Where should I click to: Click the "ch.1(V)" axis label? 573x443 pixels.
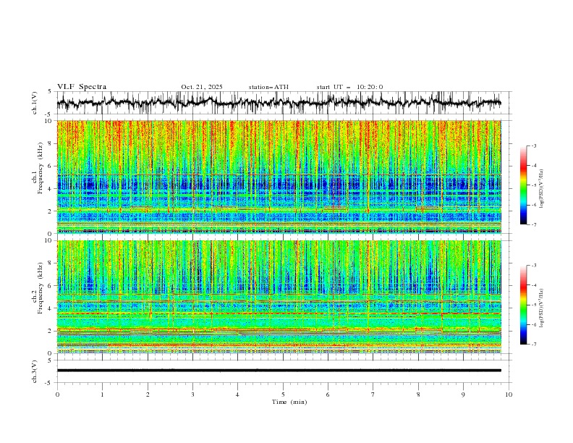tap(35, 103)
